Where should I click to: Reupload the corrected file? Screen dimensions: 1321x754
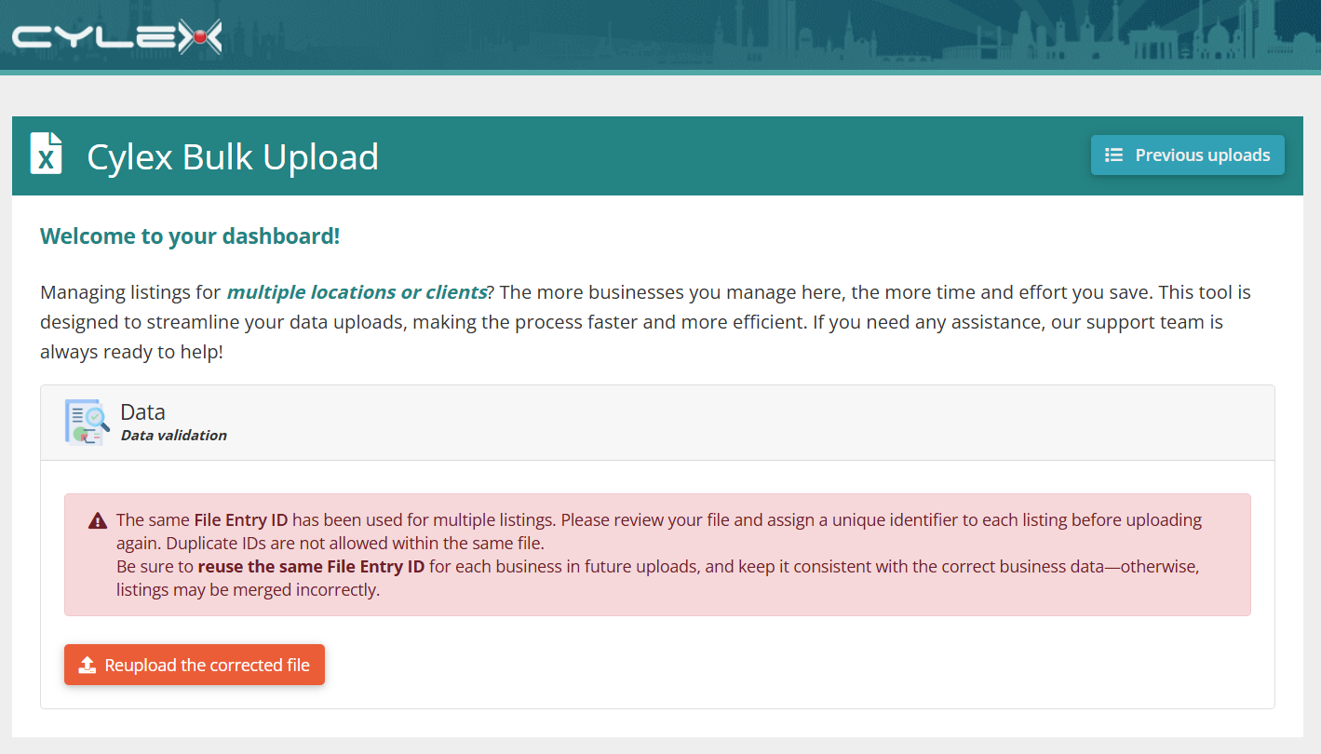pyautogui.click(x=195, y=665)
